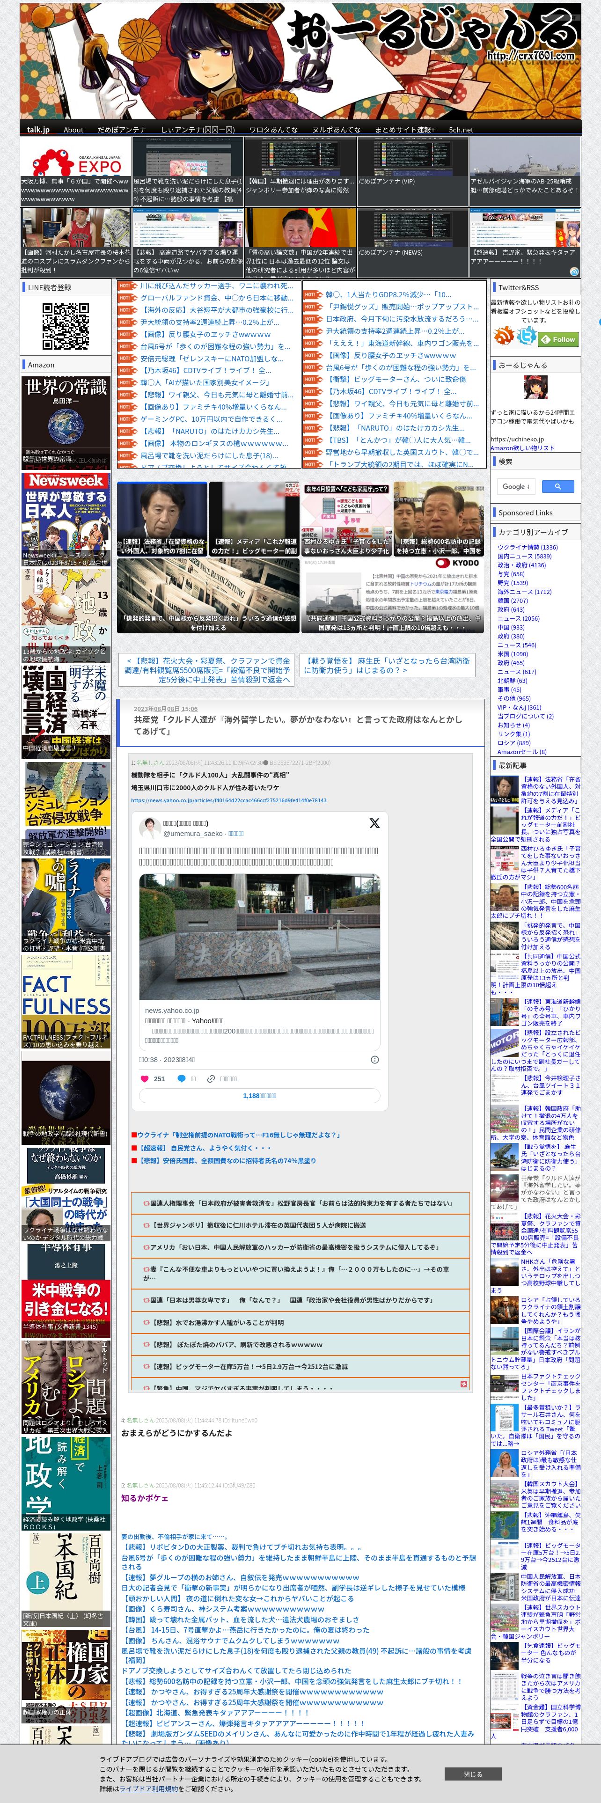Click the X logo in embedded tweet
This screenshot has height=1803, width=601.
click(x=374, y=823)
